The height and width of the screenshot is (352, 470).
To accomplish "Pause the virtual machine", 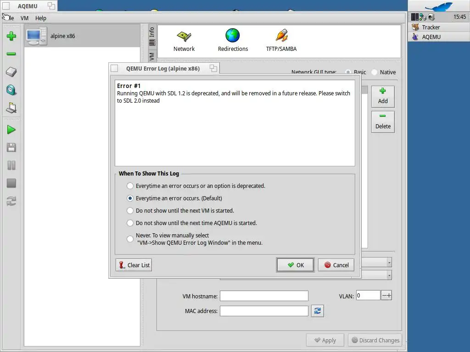I will click(11, 165).
